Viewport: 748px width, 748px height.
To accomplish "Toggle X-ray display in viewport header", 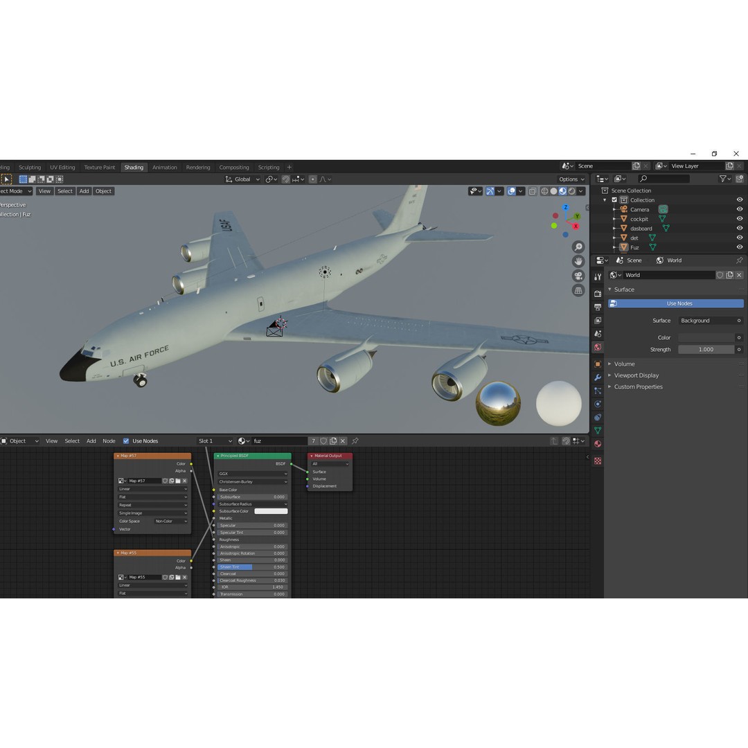I will coord(533,191).
